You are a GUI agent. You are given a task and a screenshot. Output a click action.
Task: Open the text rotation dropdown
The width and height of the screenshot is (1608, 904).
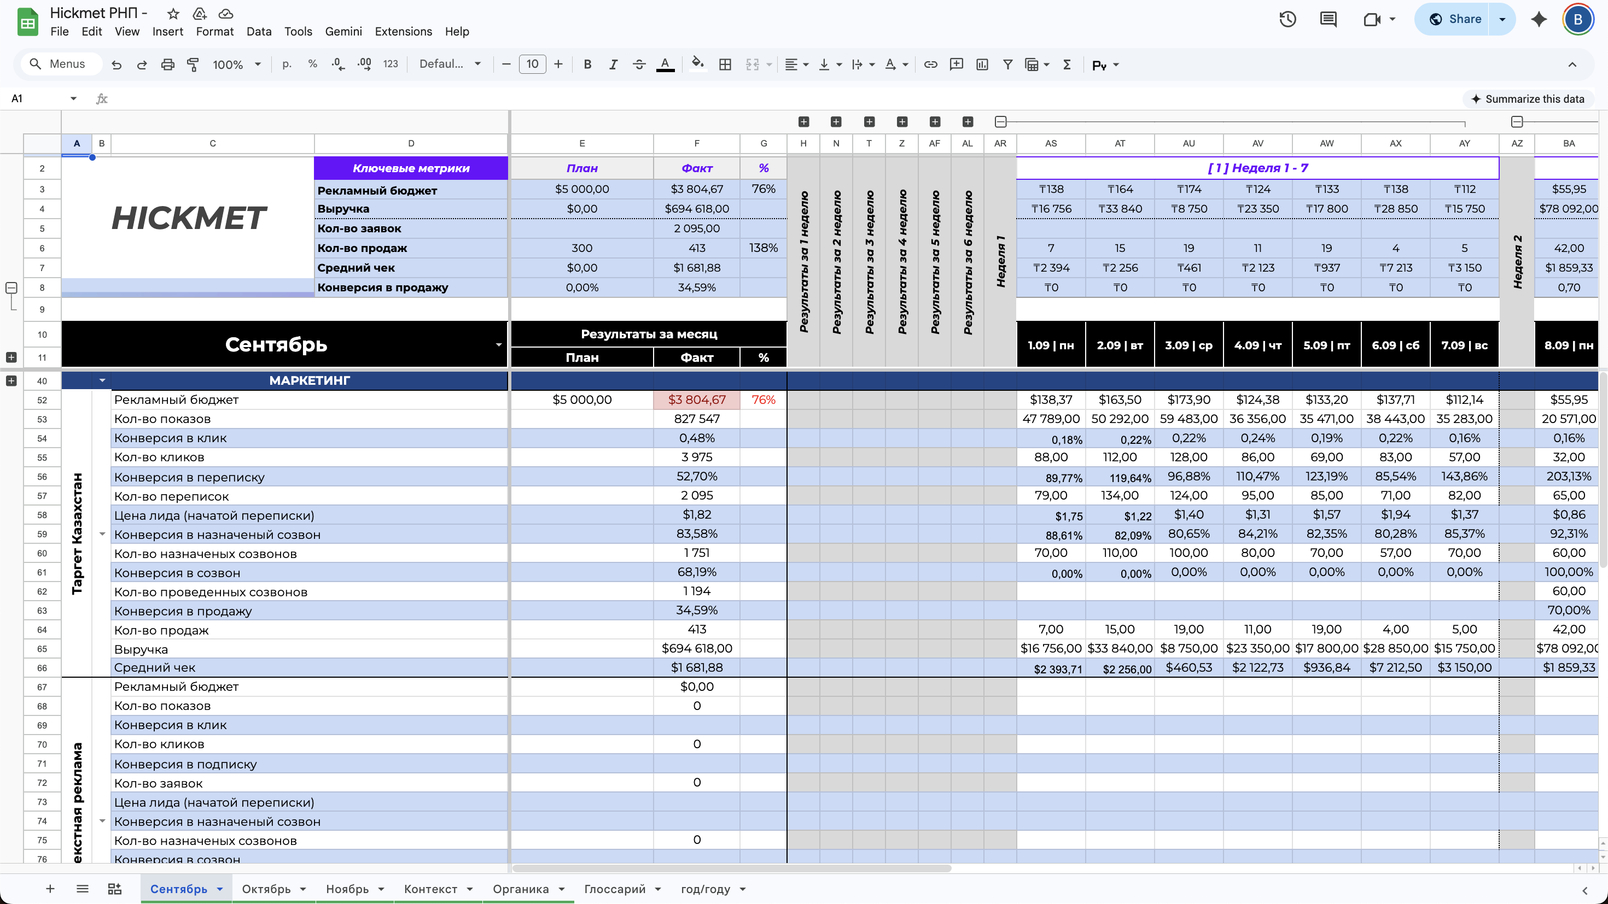point(896,64)
